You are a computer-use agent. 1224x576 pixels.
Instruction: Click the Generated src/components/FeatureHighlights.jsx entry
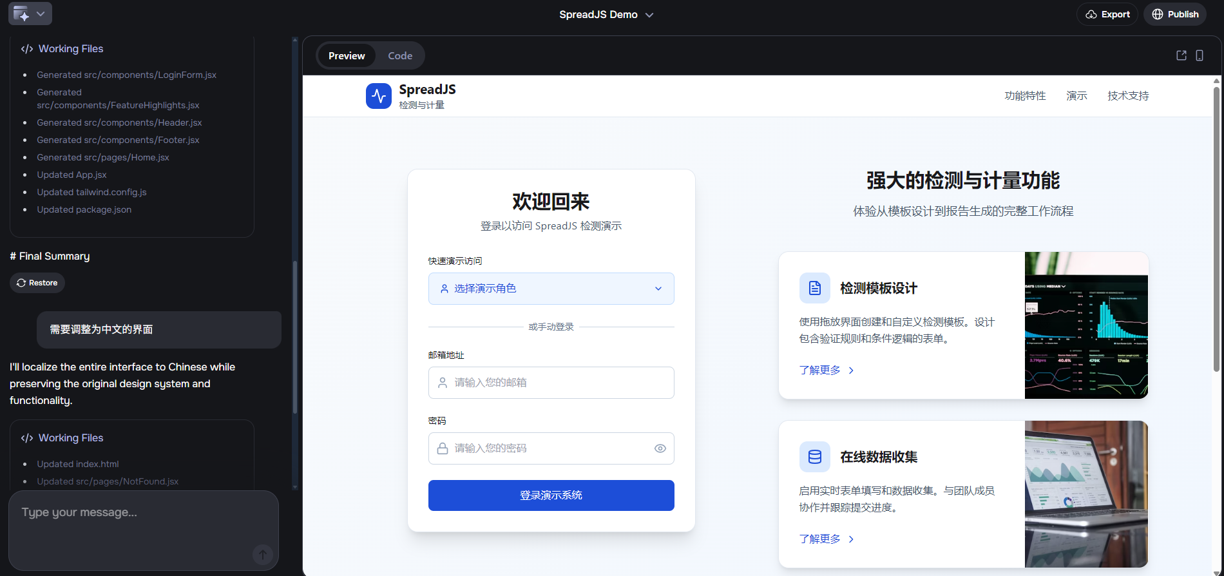(x=118, y=99)
